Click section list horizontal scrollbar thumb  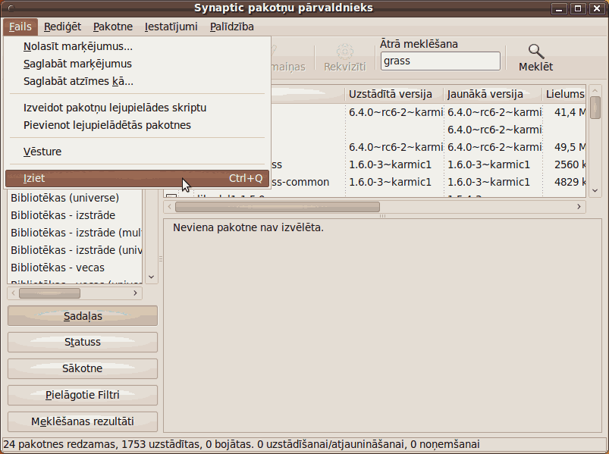click(50, 293)
